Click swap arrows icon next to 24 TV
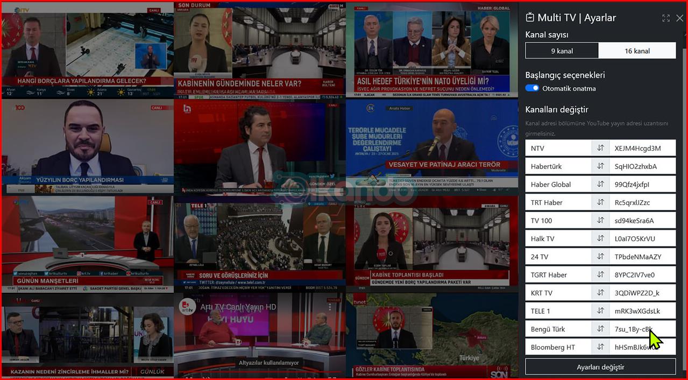The image size is (688, 380). pos(600,257)
